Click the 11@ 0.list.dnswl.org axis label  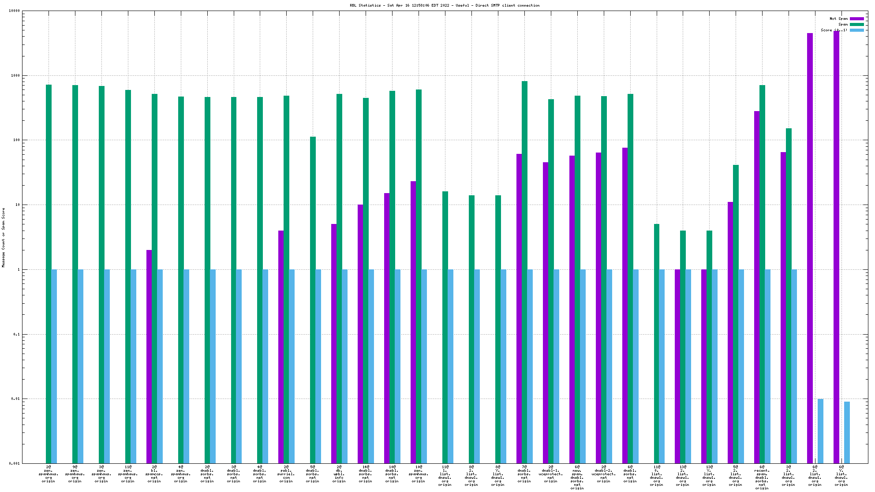pyautogui.click(x=656, y=476)
